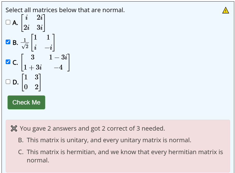Check the checkbox for option A
Viewport: 235px width, 173px height.
tap(8, 22)
